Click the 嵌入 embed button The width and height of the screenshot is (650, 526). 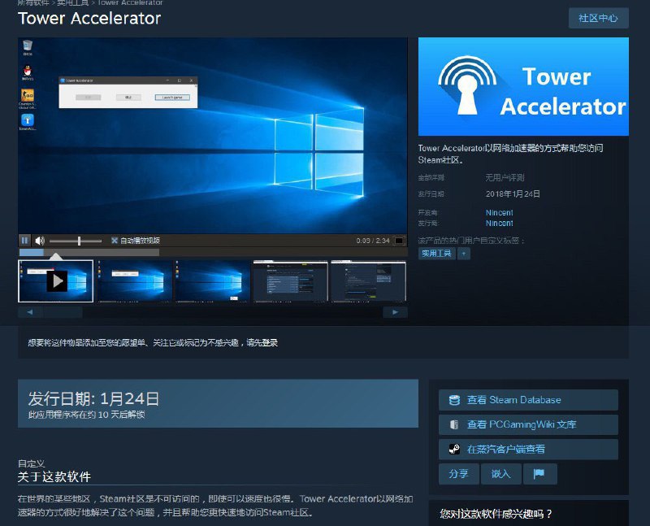(x=500, y=474)
